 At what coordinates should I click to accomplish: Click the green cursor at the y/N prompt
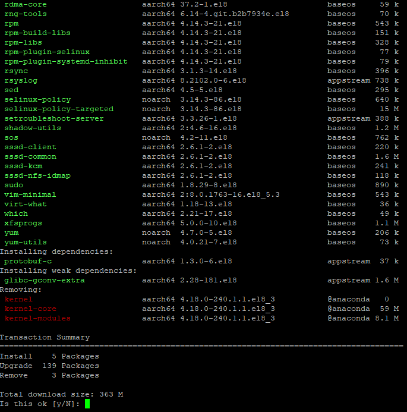click(x=87, y=404)
